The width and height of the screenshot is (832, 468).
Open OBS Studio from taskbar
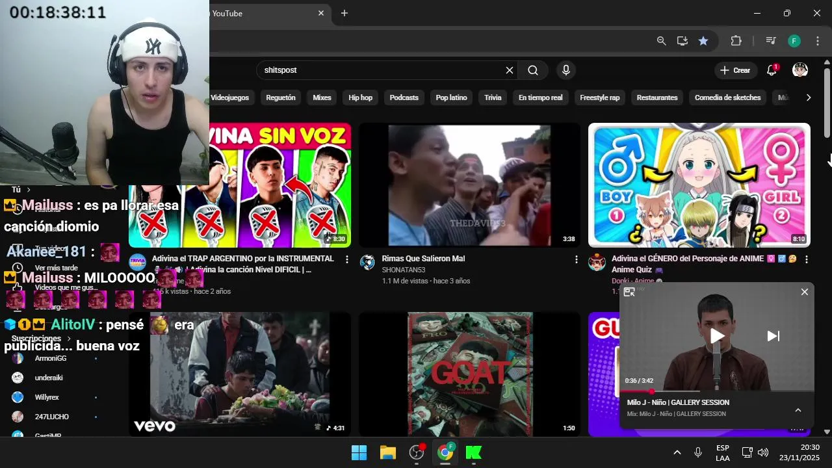click(417, 452)
